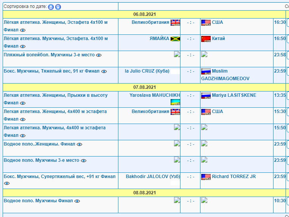Click the eye icon next to beach volleyball men's 3rd place
Viewport: 289px width, 217px height.
point(99,55)
